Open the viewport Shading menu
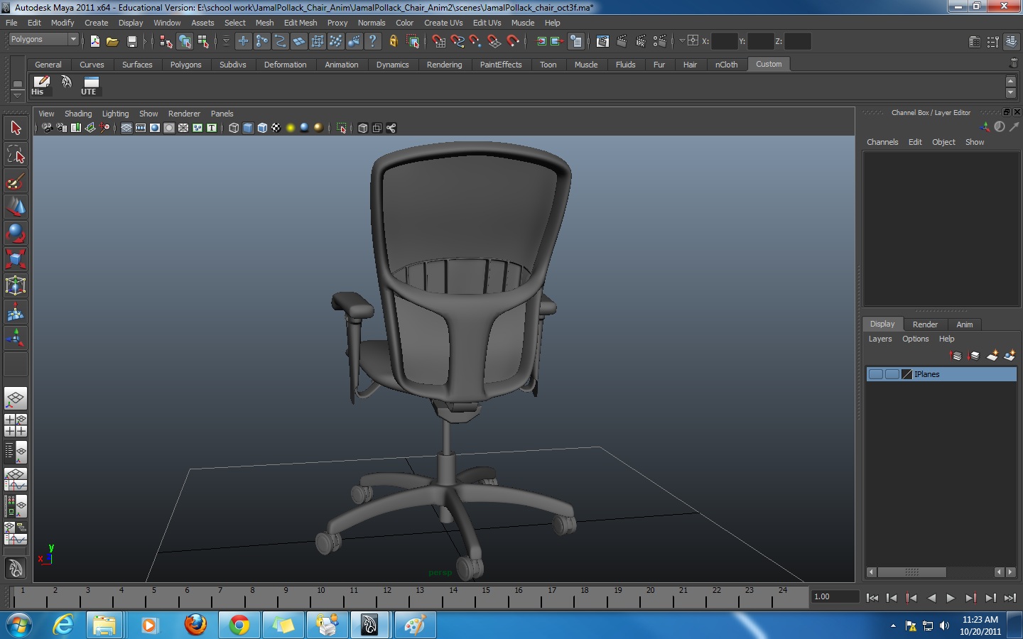The image size is (1023, 639). coord(78,114)
